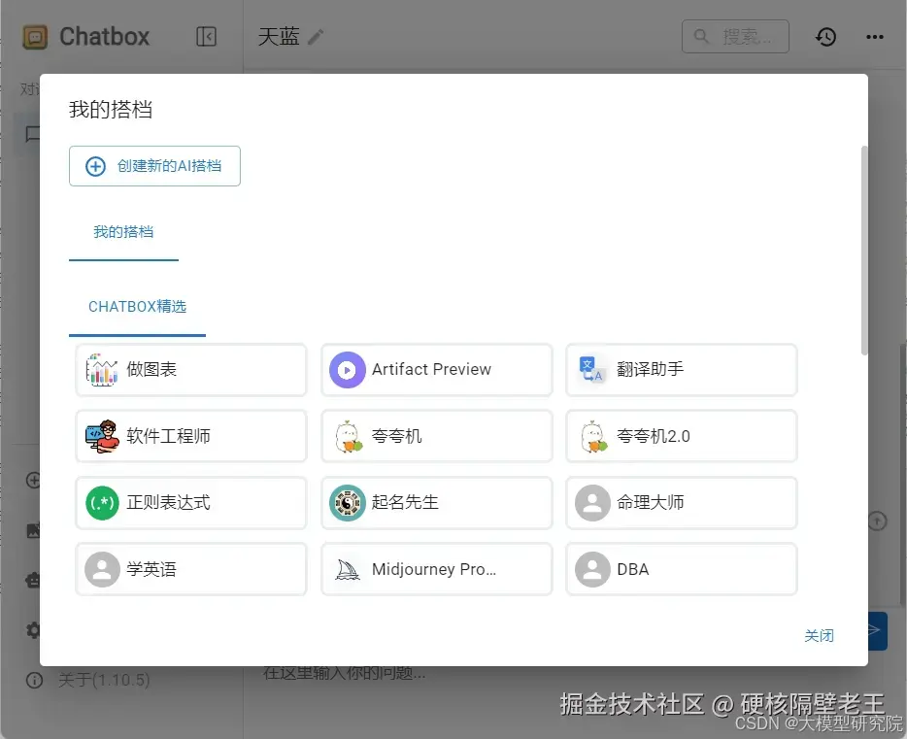Edit the 天蓝 title with pencil icon
This screenshot has width=907, height=739.
pos(316,37)
